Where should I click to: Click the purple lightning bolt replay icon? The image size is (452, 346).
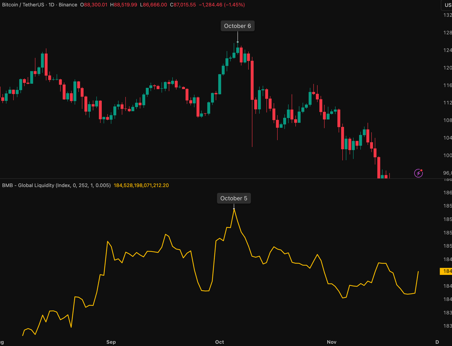tap(418, 173)
